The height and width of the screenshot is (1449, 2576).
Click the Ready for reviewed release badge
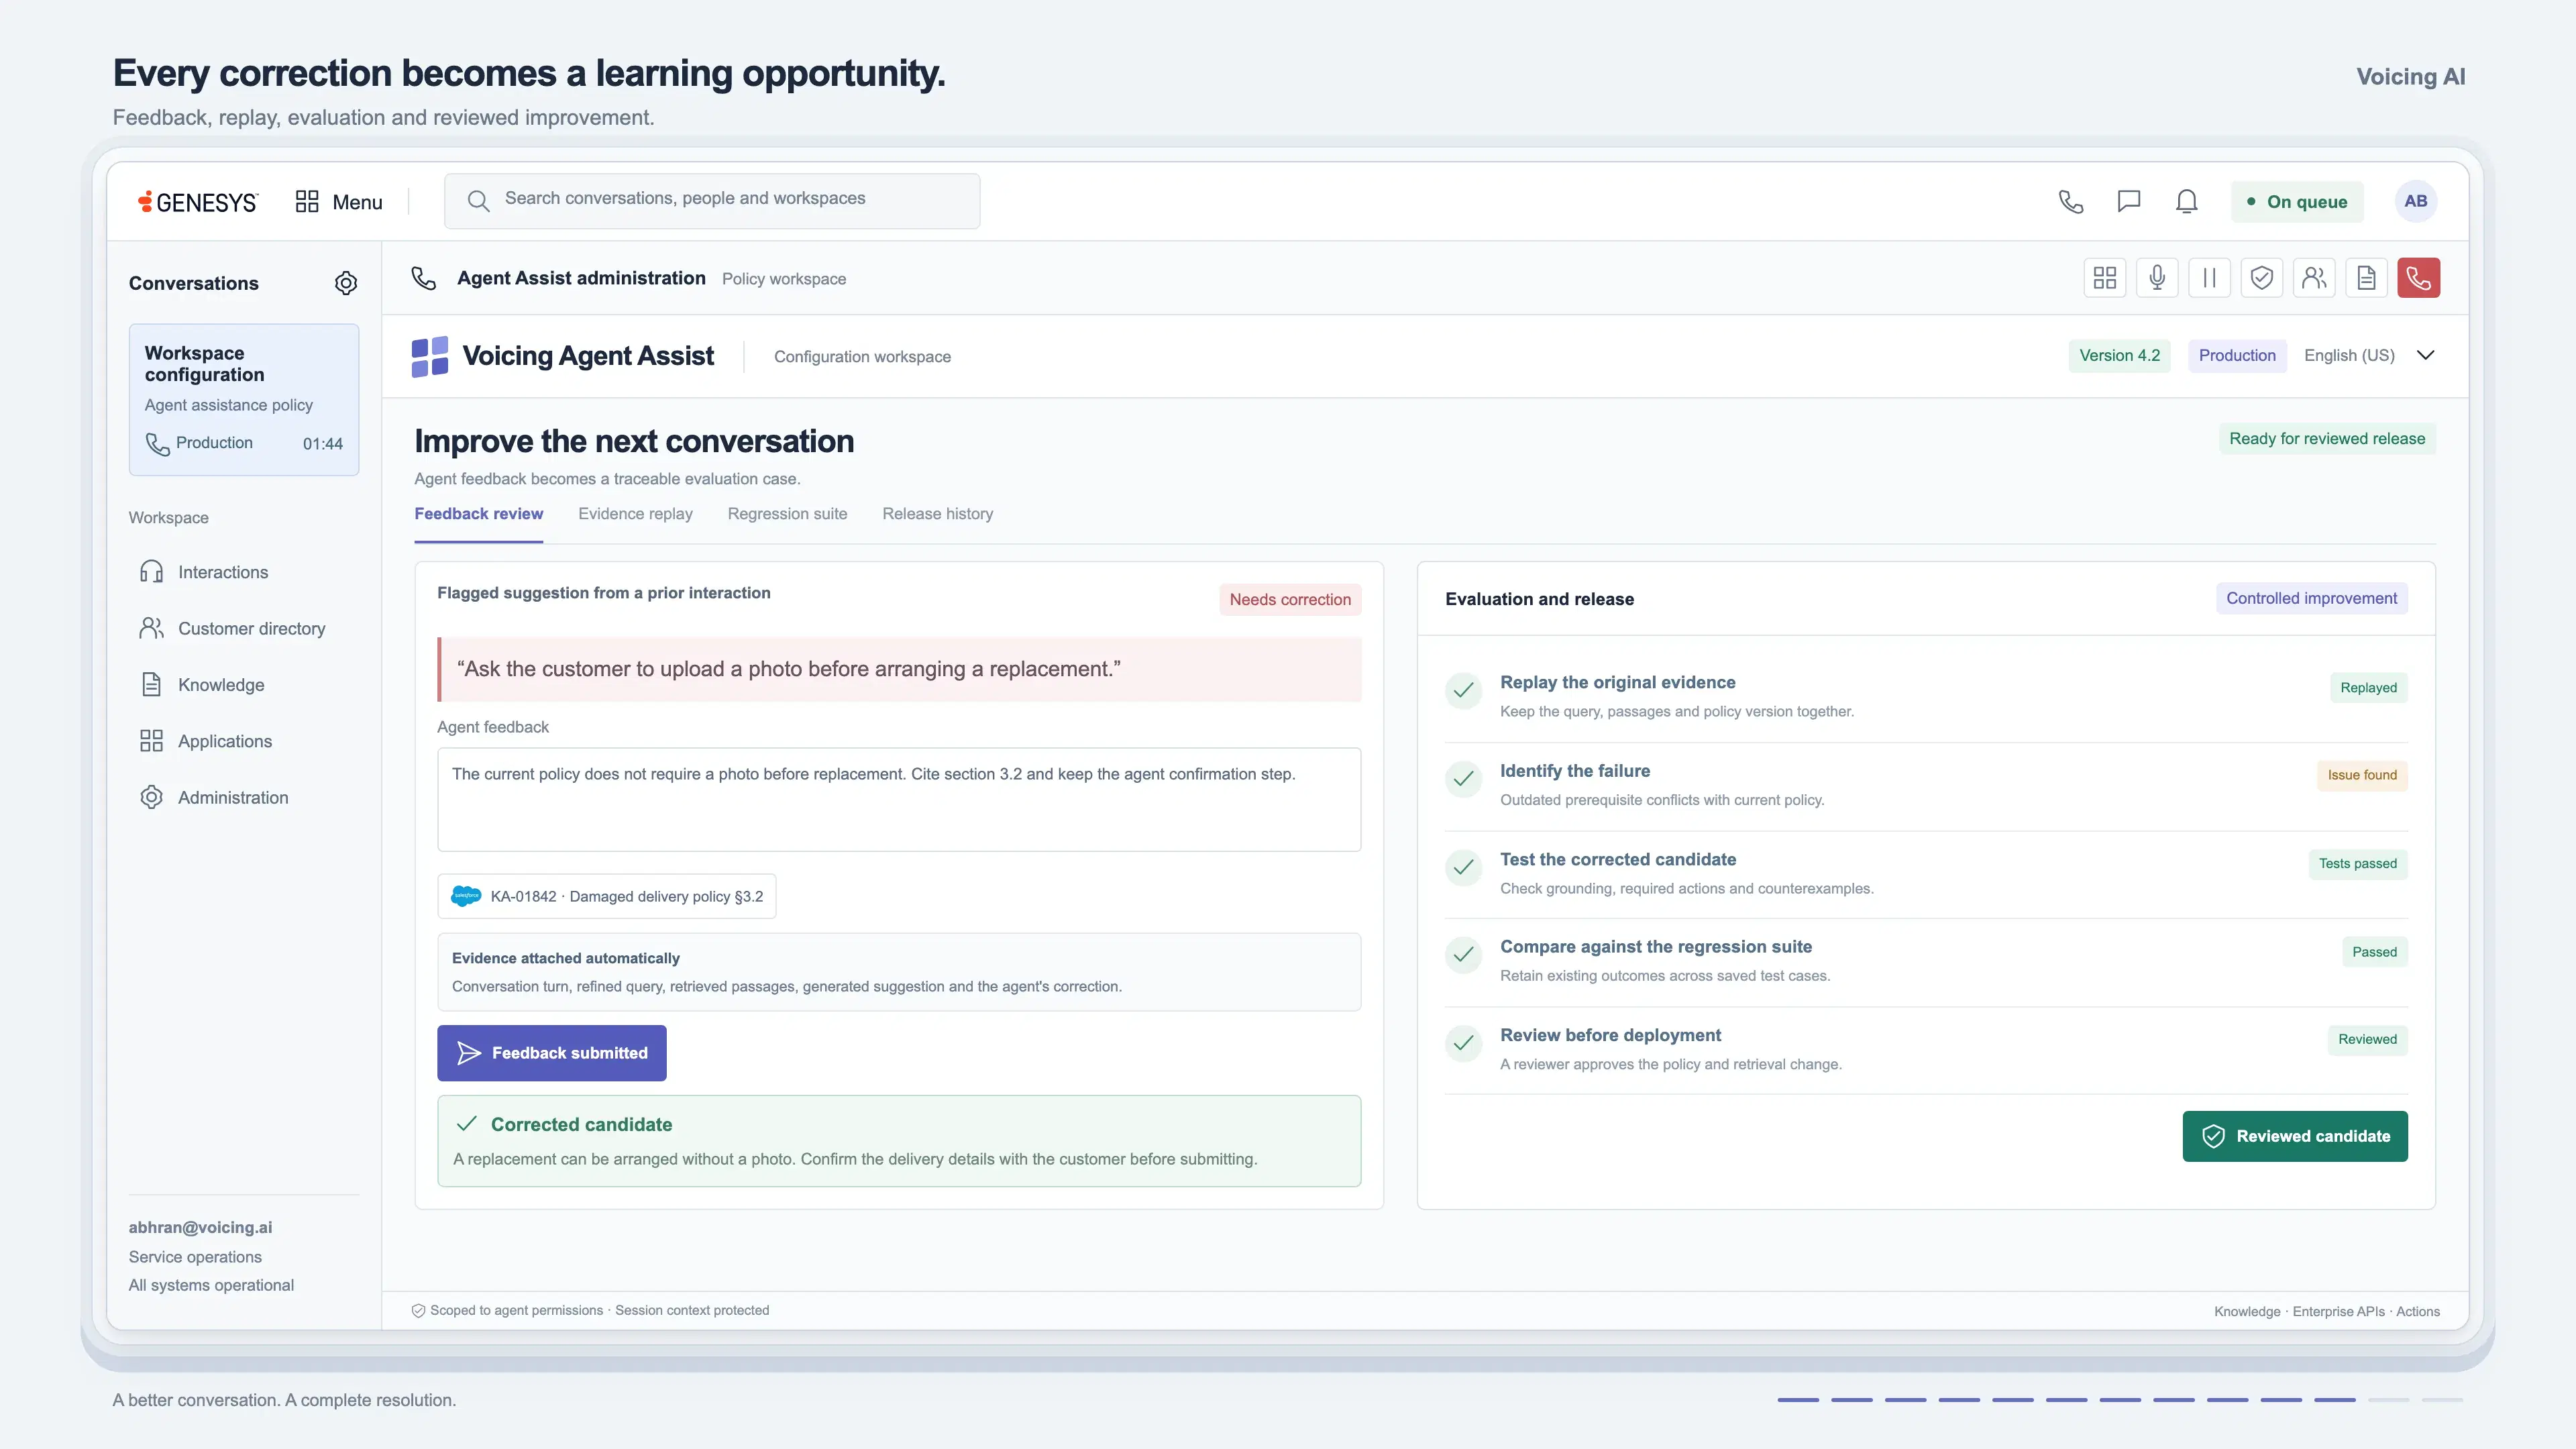[x=2327, y=438]
